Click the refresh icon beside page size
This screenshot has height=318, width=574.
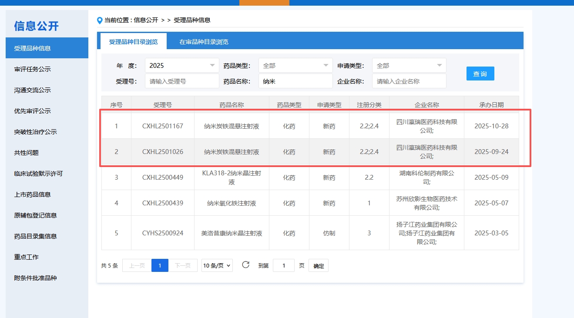pyautogui.click(x=245, y=265)
